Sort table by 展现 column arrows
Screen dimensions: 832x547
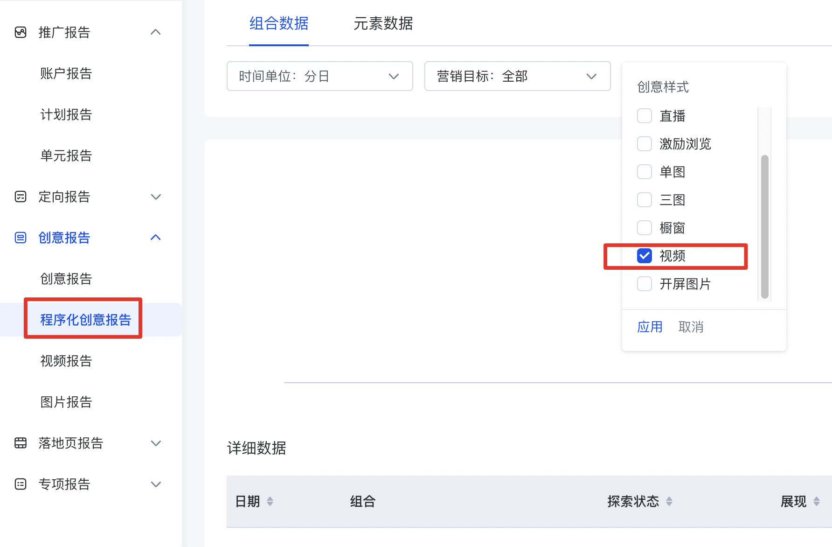(817, 502)
